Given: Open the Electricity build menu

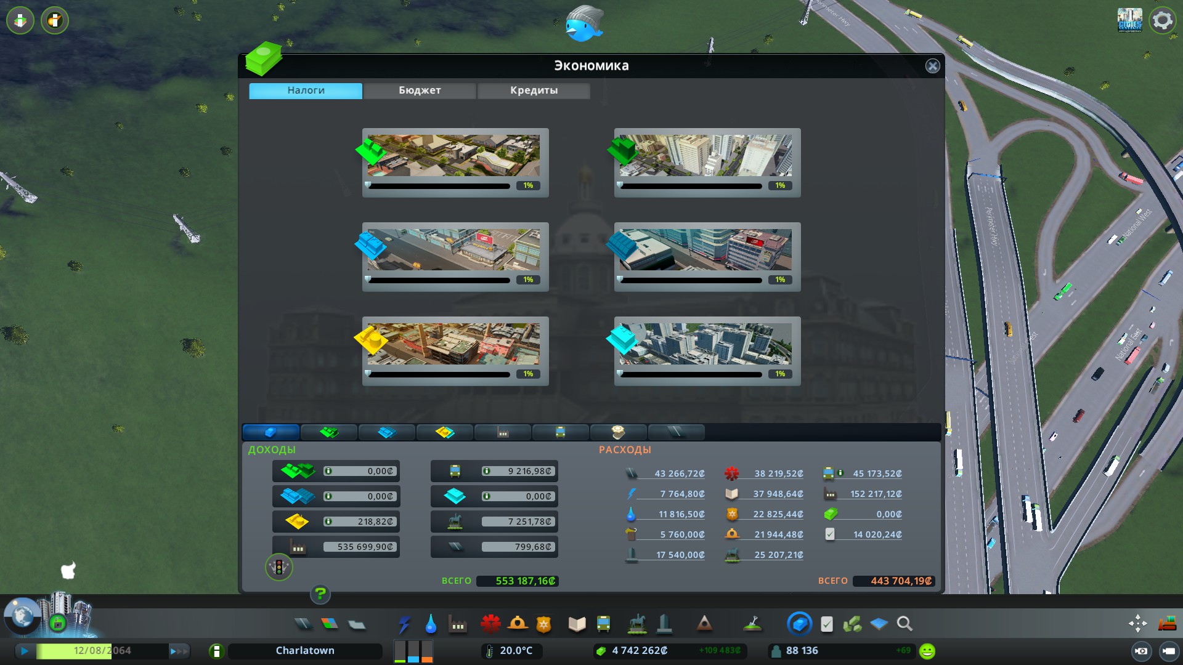Looking at the screenshot, I should [404, 624].
